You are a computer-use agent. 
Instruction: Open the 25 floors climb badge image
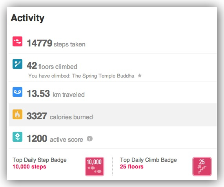202,167
